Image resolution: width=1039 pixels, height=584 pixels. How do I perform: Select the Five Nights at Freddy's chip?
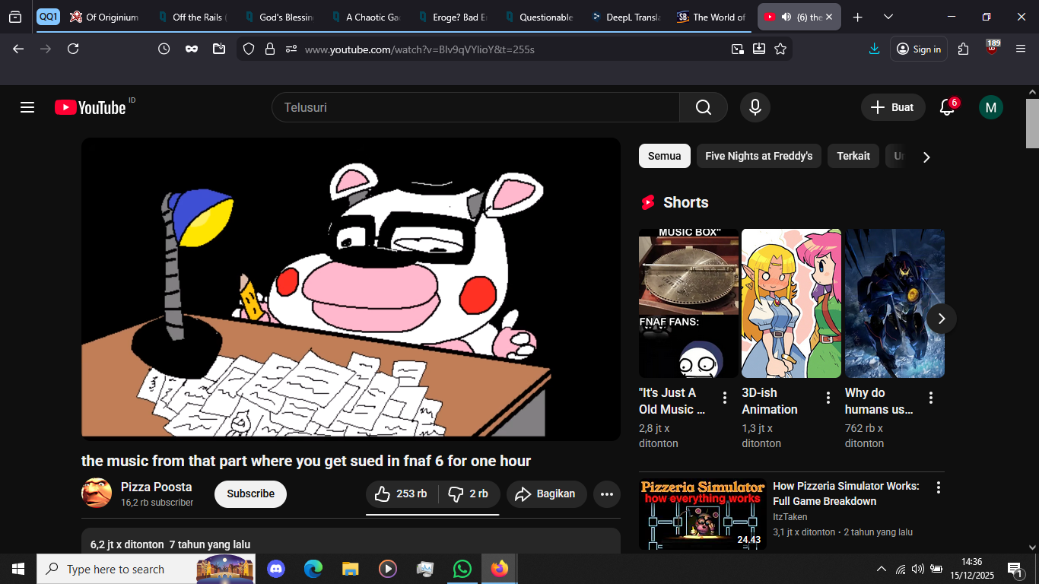tap(759, 156)
